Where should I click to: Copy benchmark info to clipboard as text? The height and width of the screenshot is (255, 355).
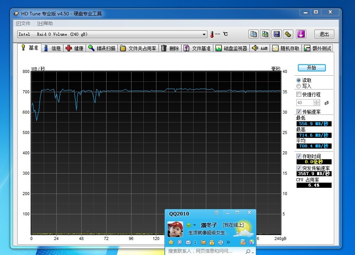coord(253,34)
